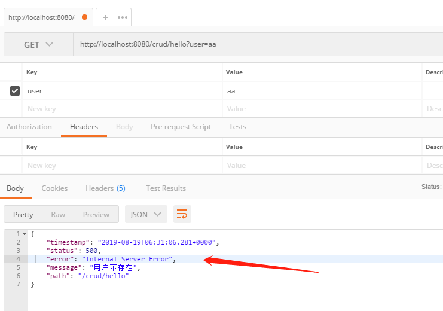The image size is (443, 311).
Task: Toggle the wrap lines icon in response
Action: pos(182,214)
